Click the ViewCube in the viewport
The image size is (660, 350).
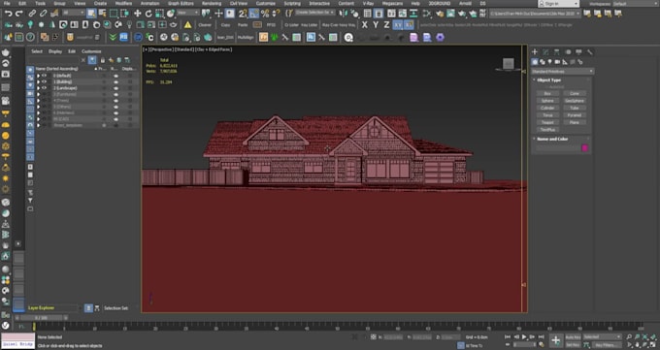tap(508, 64)
